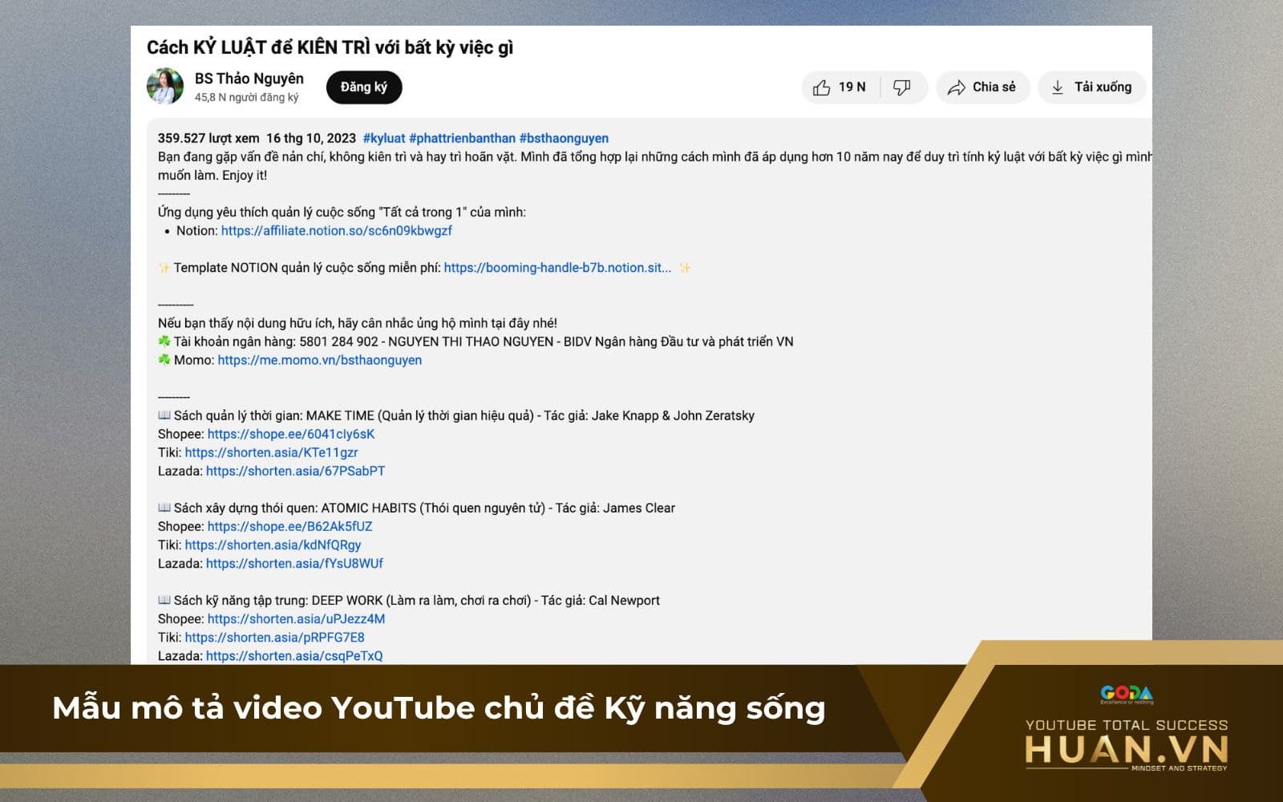1283x802 pixels.
Task: Click the 45,8 N người đăng ký text
Action: pos(246,97)
